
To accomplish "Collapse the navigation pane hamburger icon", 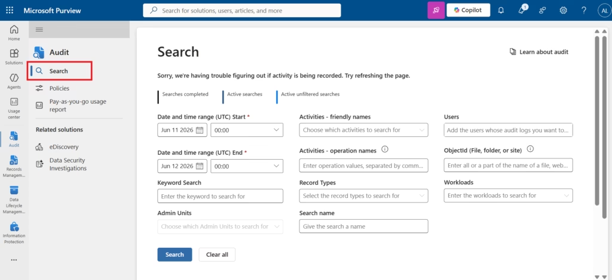I will 39,30.
